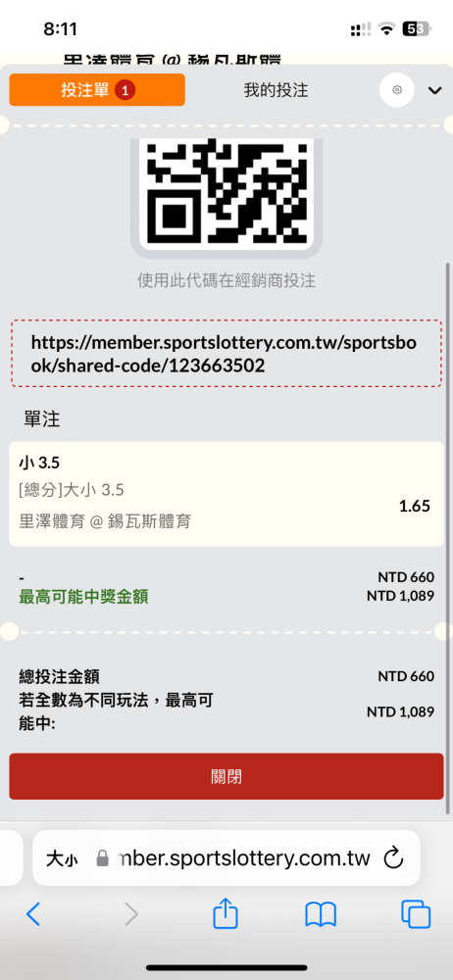Go back with Safari's back arrow
Viewport: 453px width, 980px height.
click(33, 915)
